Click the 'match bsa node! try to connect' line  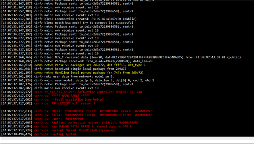(67, 23)
